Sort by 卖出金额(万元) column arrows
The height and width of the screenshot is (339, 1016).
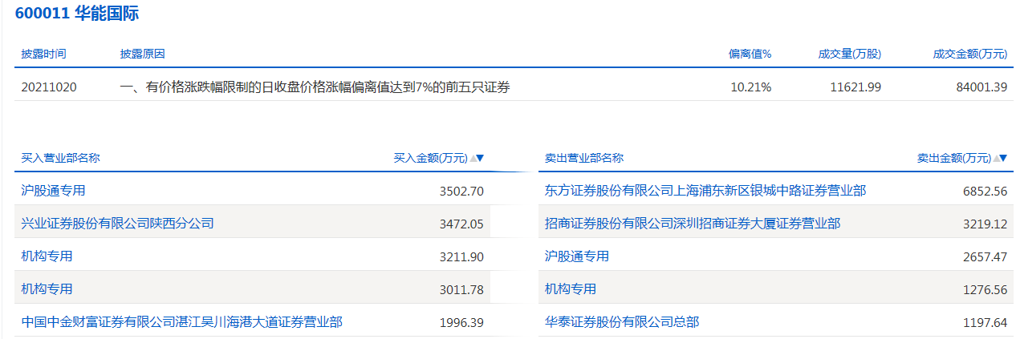point(999,159)
